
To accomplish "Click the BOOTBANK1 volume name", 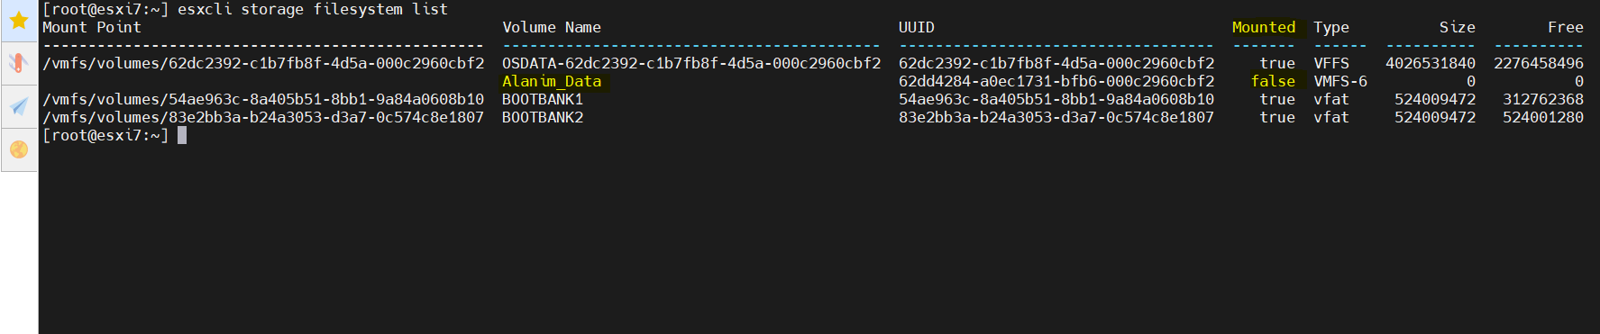I will point(543,99).
